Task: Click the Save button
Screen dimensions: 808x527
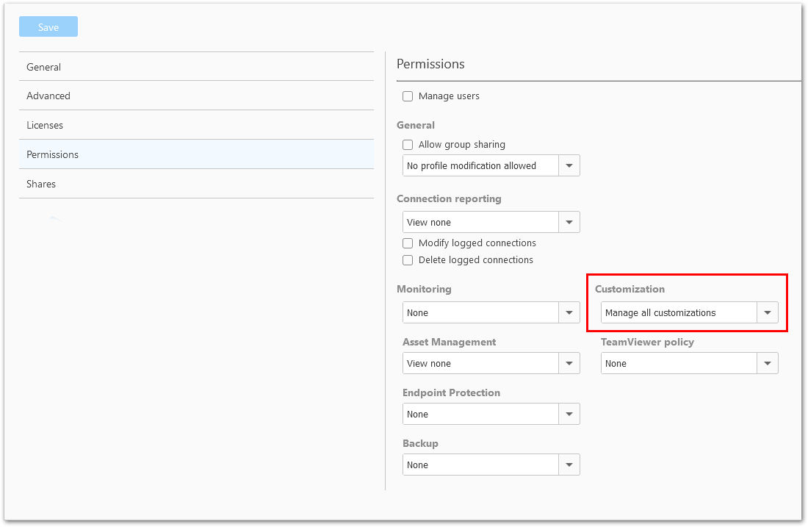Action: click(48, 26)
